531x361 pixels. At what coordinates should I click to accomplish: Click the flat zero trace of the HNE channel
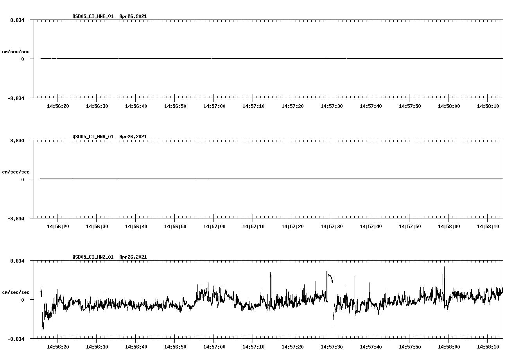pos(270,59)
